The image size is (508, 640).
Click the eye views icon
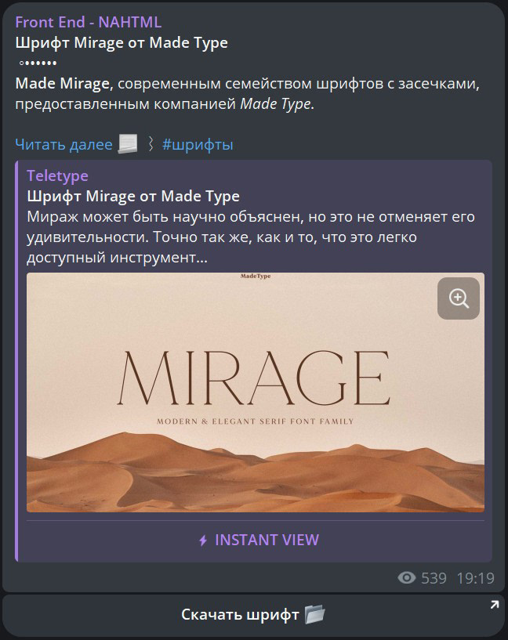click(407, 577)
